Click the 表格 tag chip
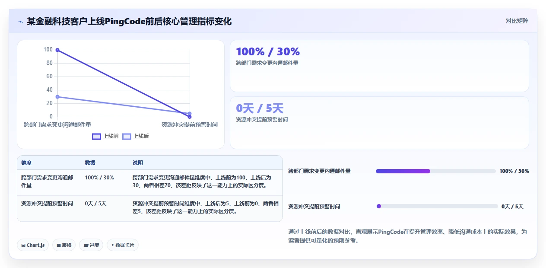 64,245
